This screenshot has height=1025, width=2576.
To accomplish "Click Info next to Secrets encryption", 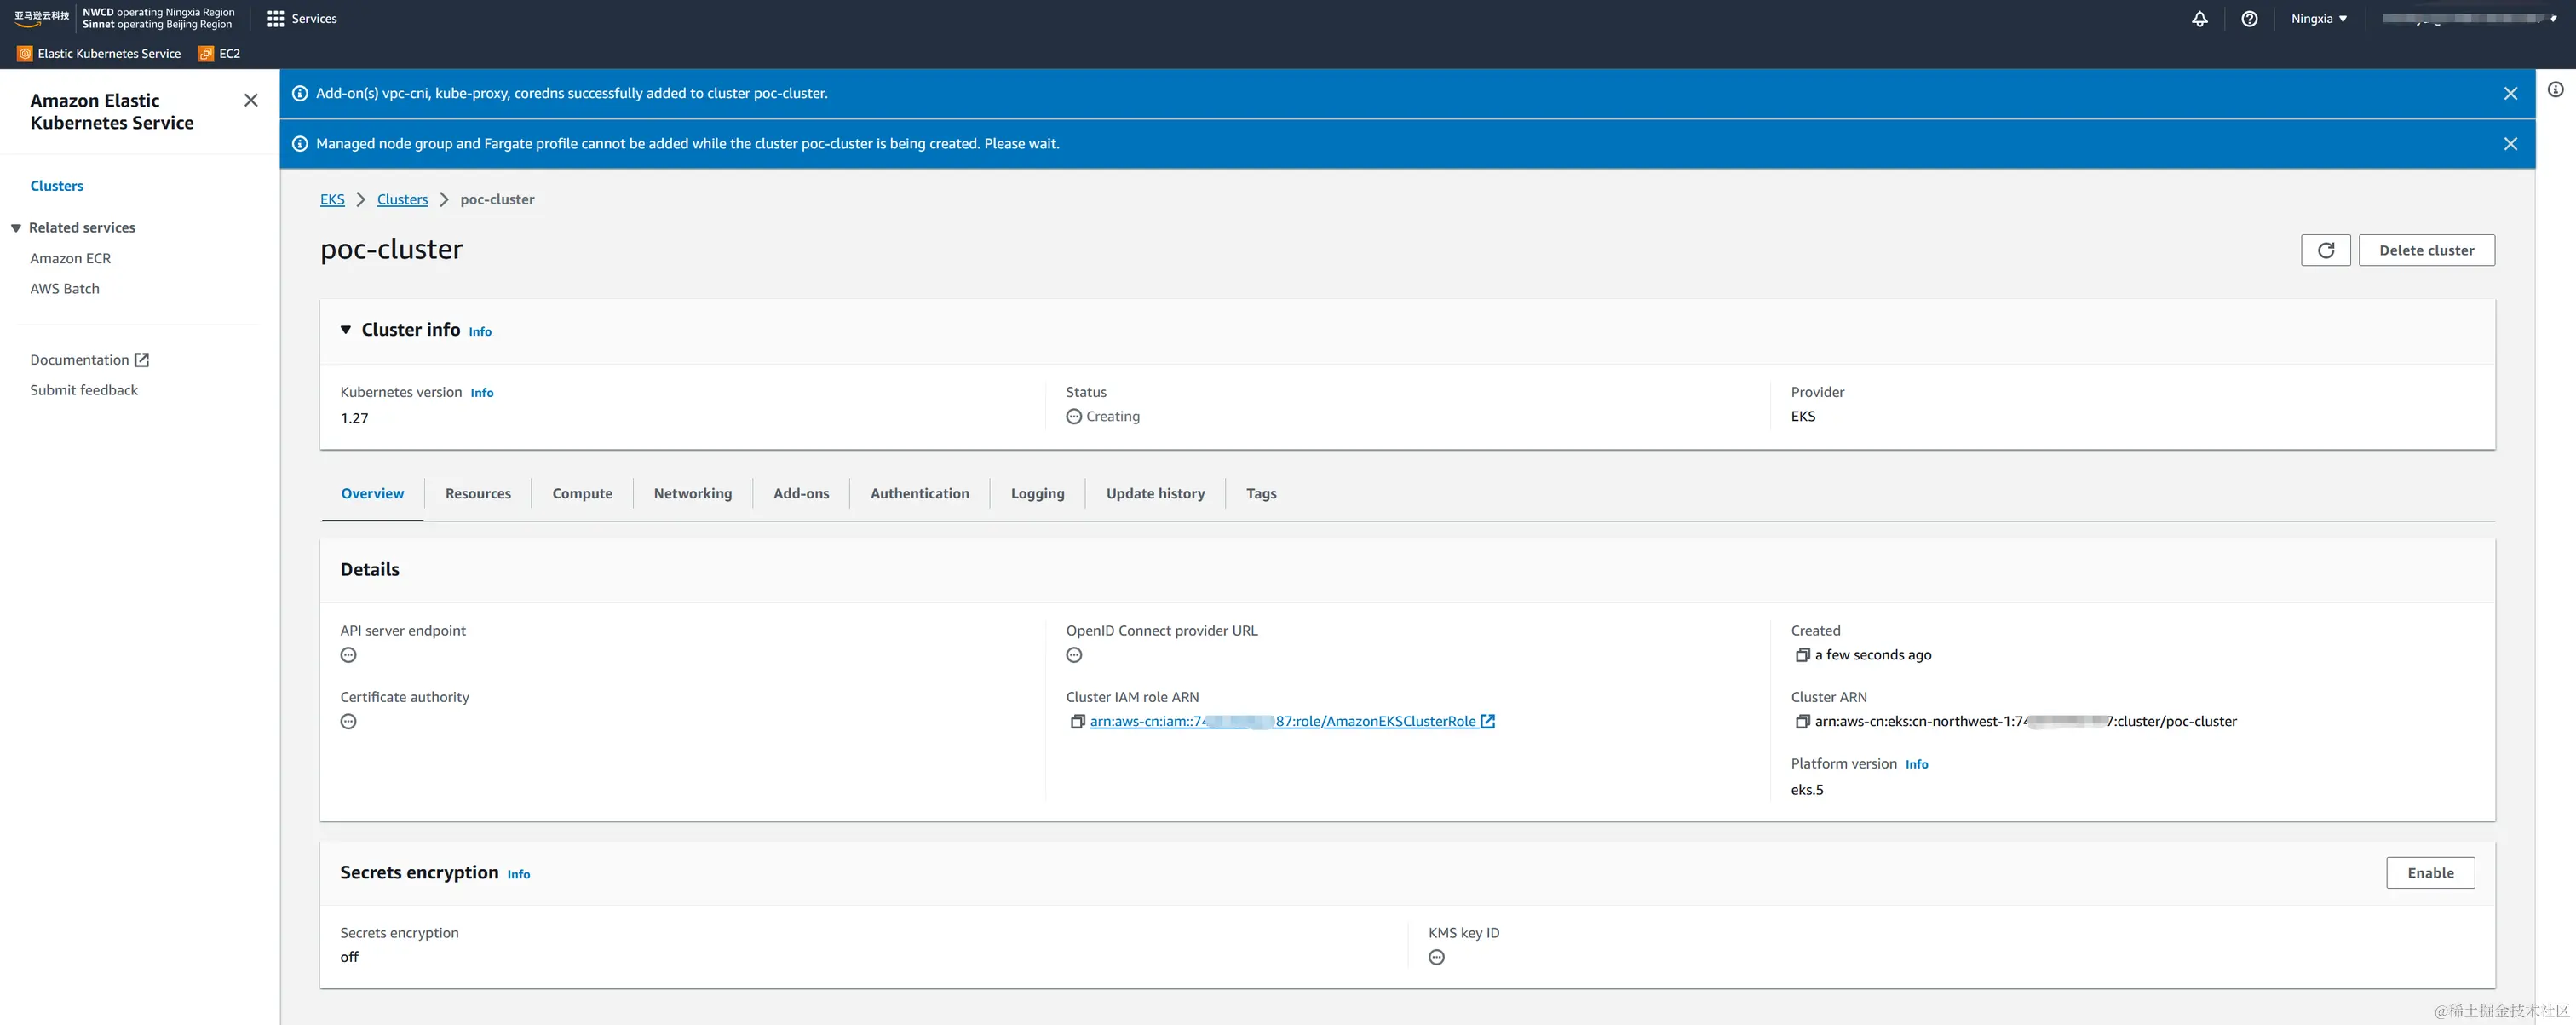I will 518,874.
